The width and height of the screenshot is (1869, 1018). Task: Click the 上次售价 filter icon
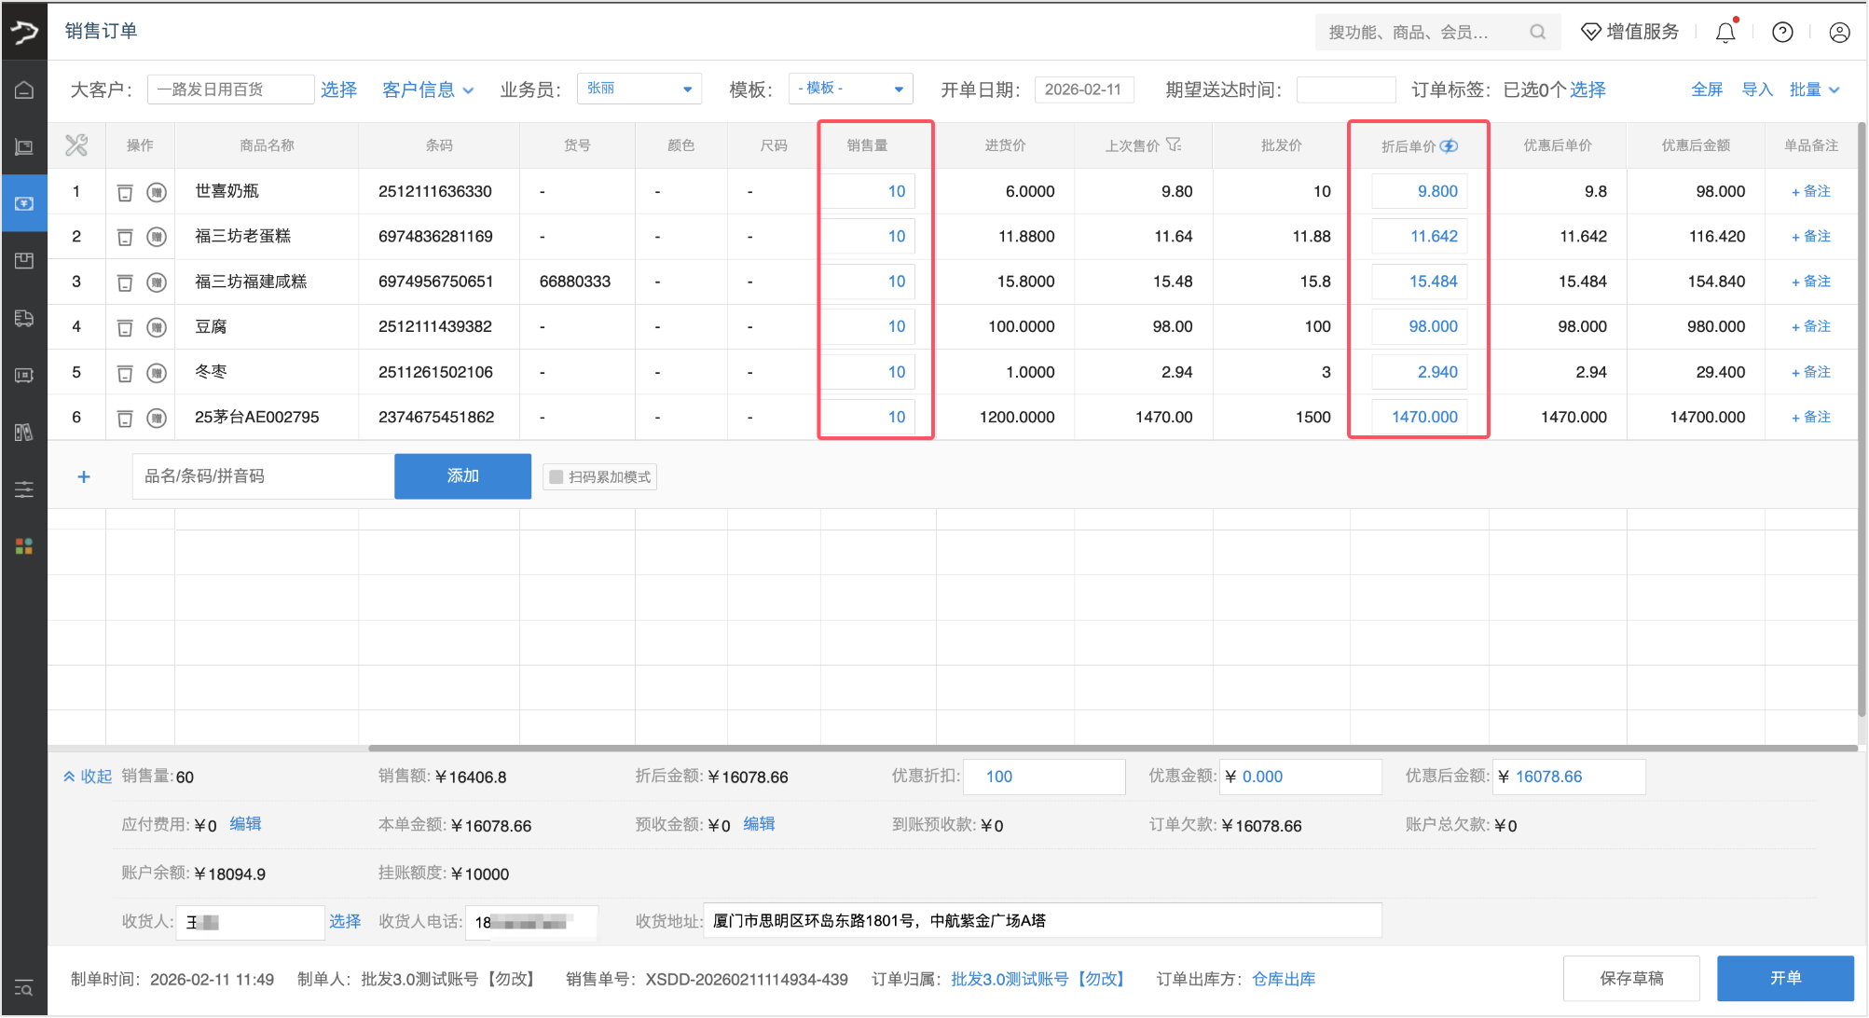[x=1174, y=144]
